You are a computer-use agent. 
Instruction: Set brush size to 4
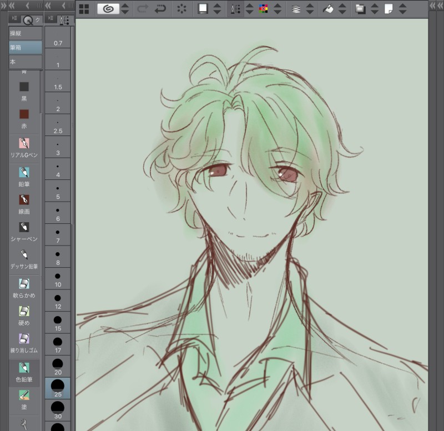(58, 169)
